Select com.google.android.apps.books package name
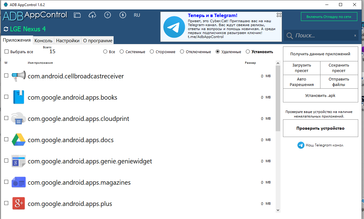This screenshot has height=219, width=364. click(x=72, y=98)
